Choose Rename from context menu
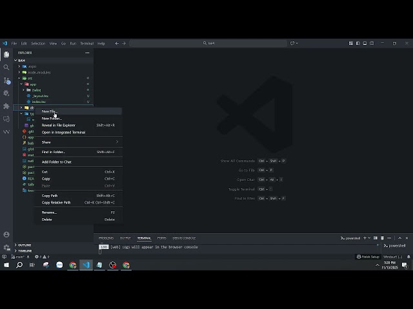 [x=78, y=212]
